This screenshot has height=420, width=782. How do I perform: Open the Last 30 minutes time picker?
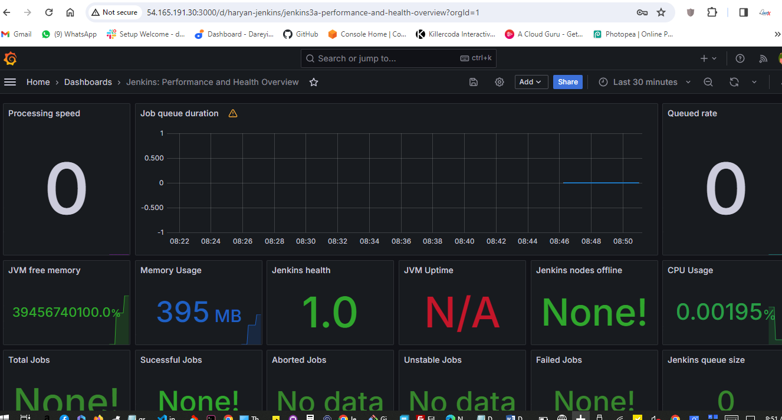coord(644,82)
